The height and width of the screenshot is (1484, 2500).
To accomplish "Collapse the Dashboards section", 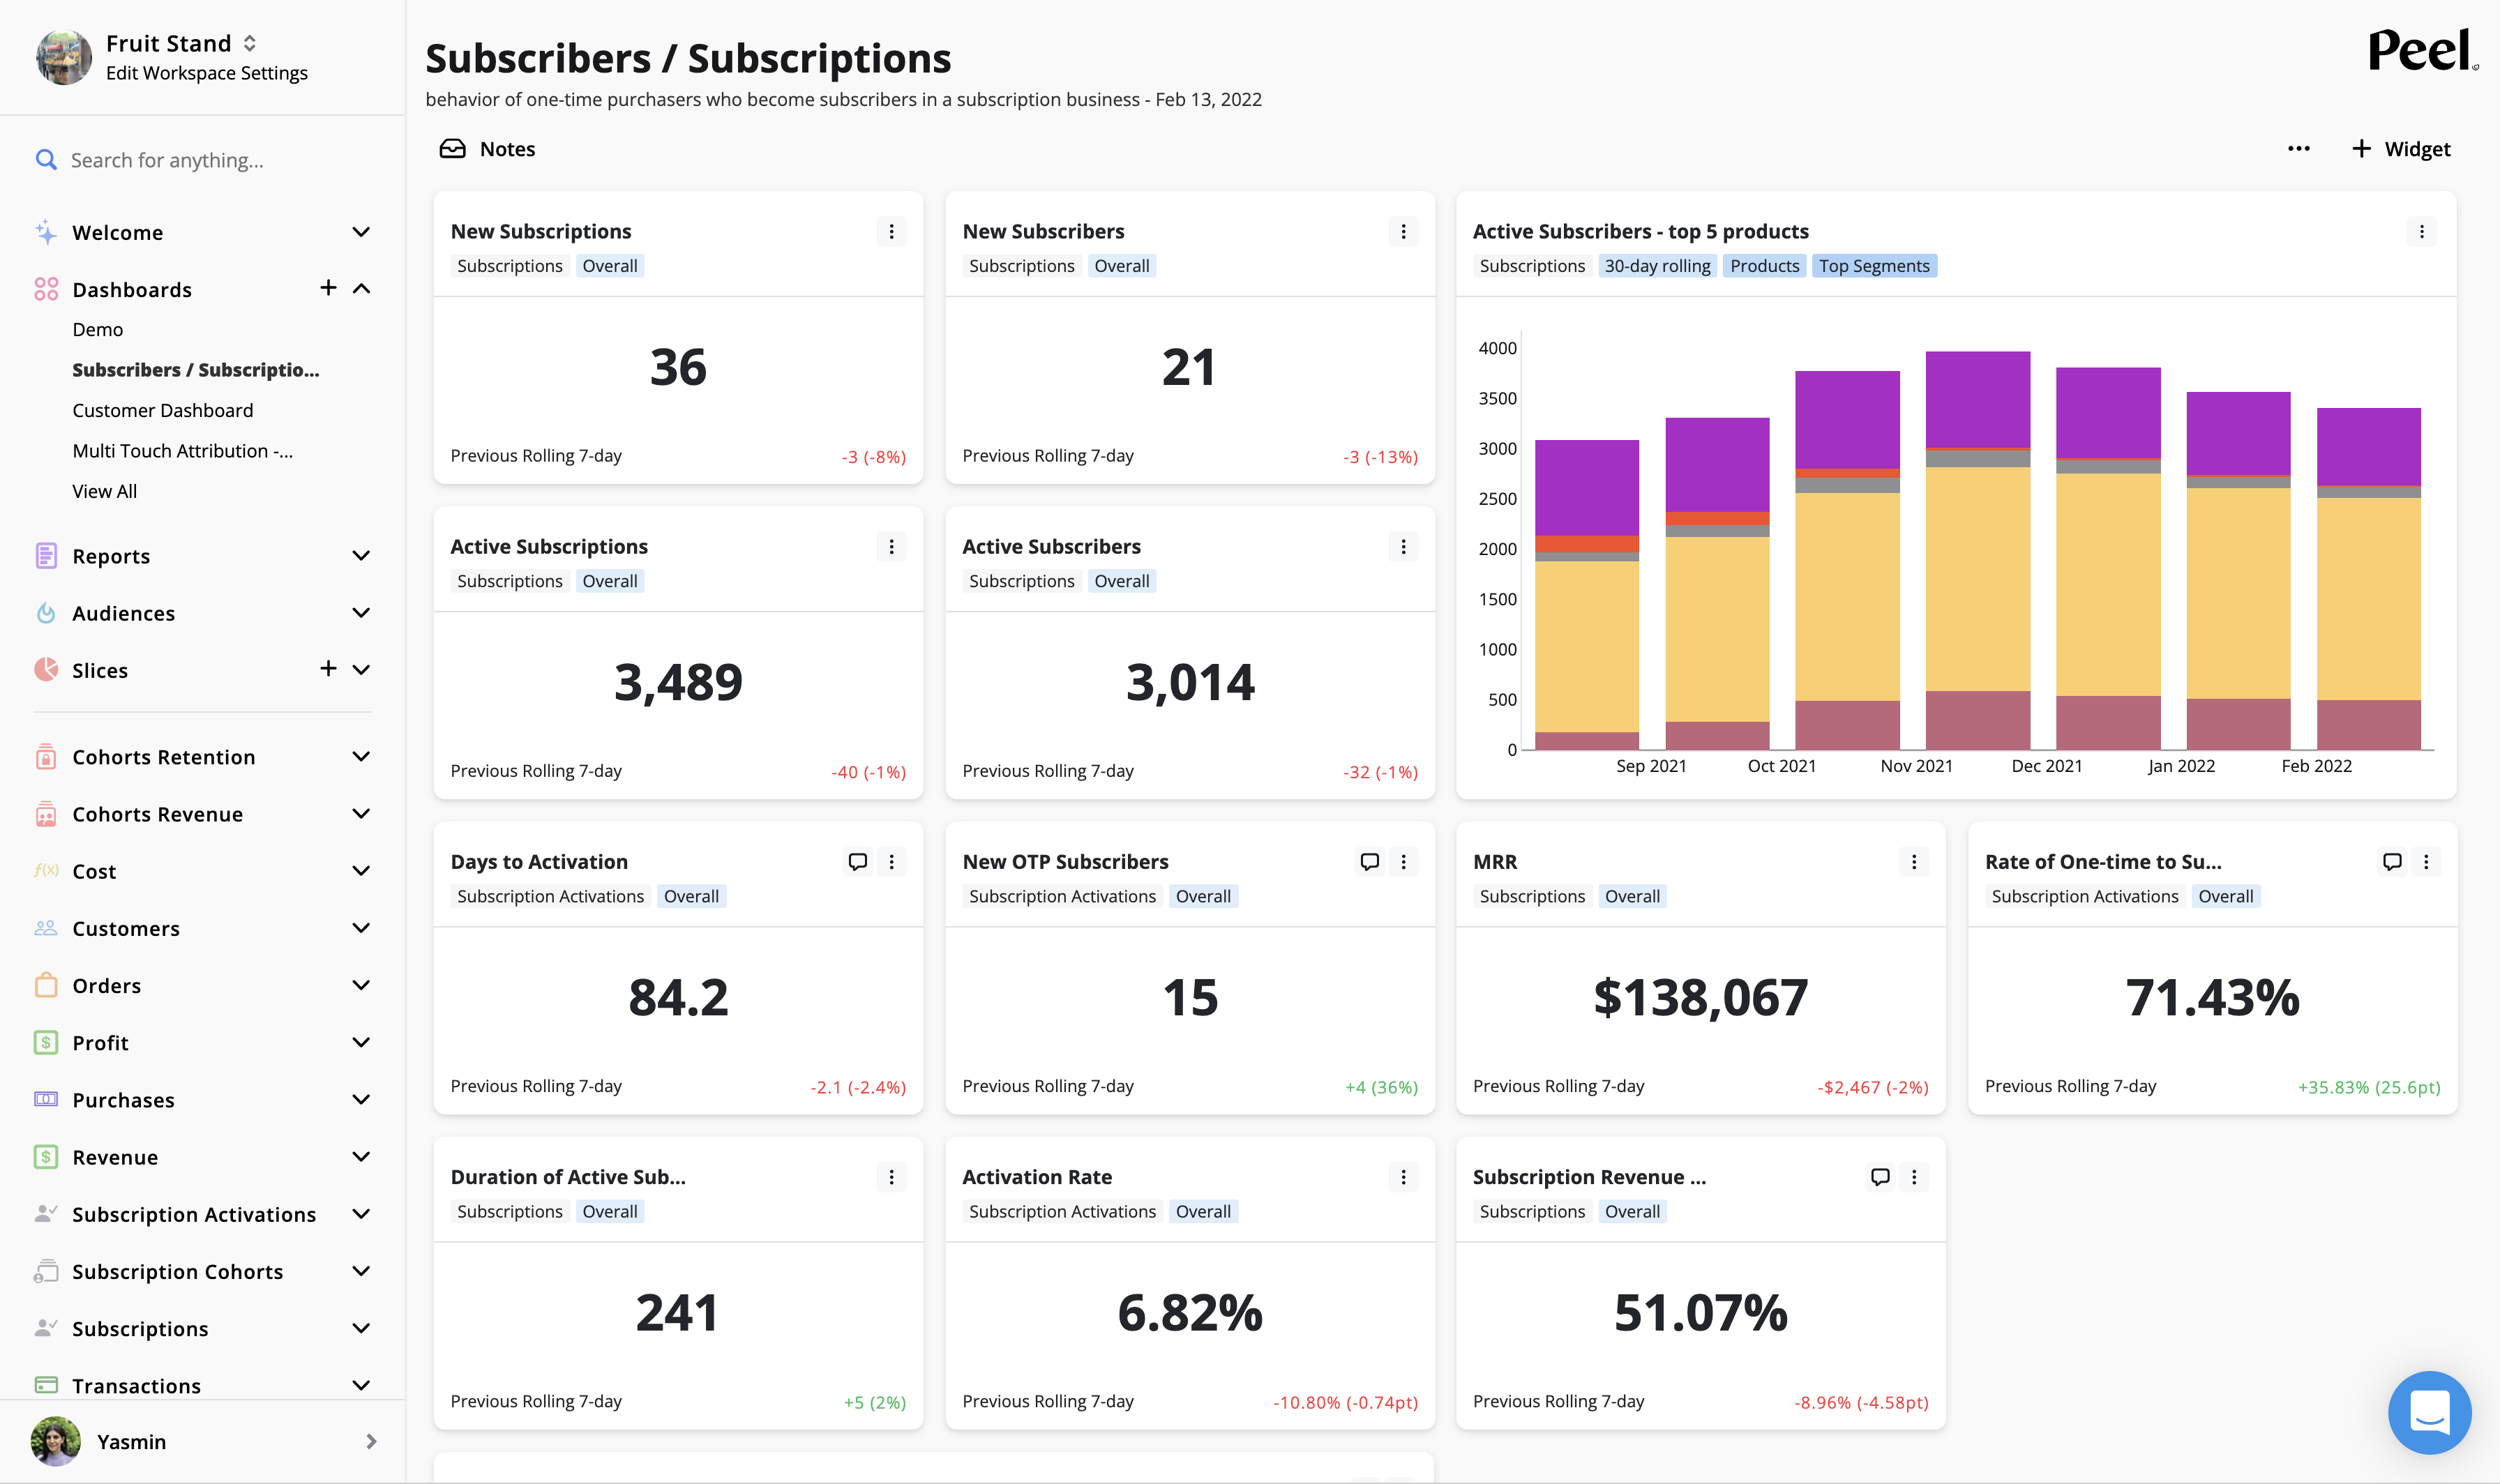I will [x=362, y=289].
